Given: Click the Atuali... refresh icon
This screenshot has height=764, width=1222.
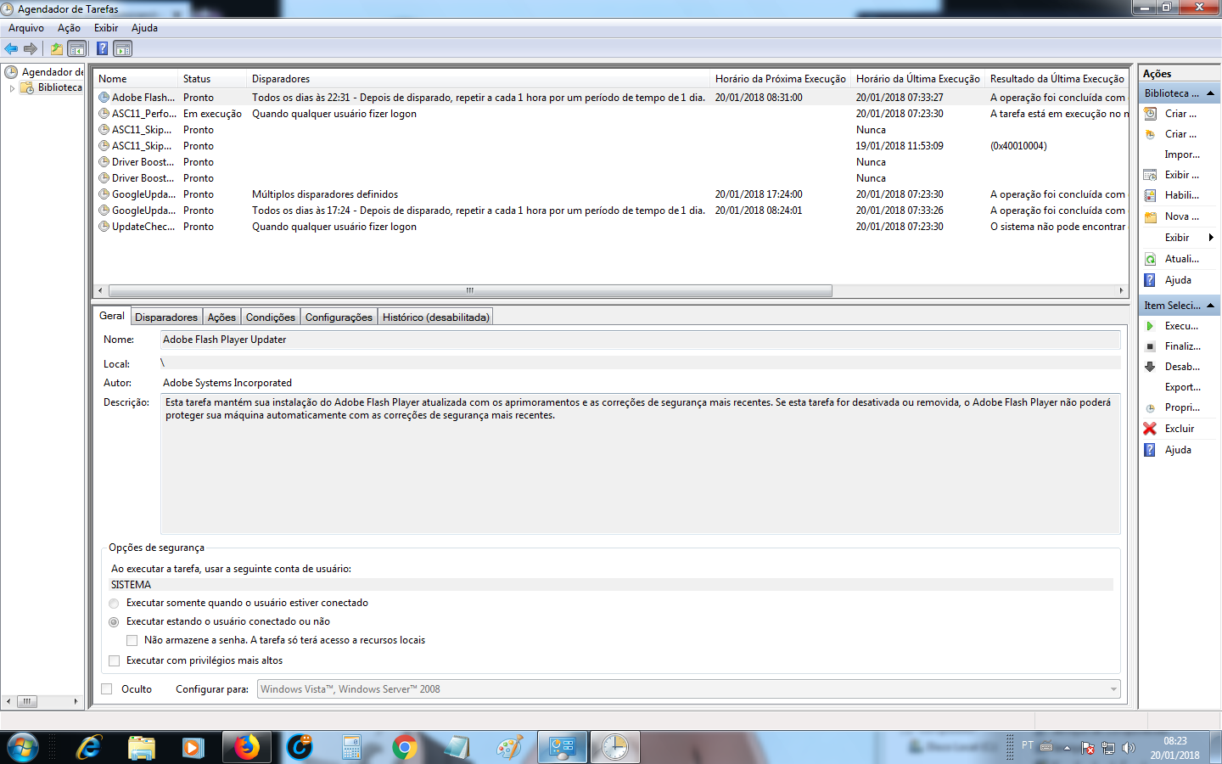Looking at the screenshot, I should [x=1151, y=259].
